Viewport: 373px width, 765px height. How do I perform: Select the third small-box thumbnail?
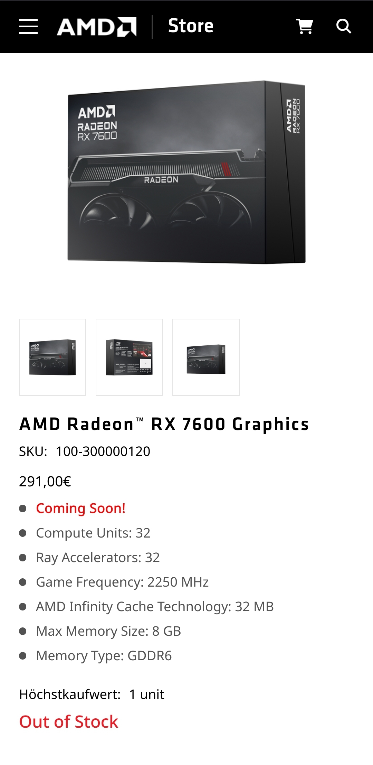point(206,357)
